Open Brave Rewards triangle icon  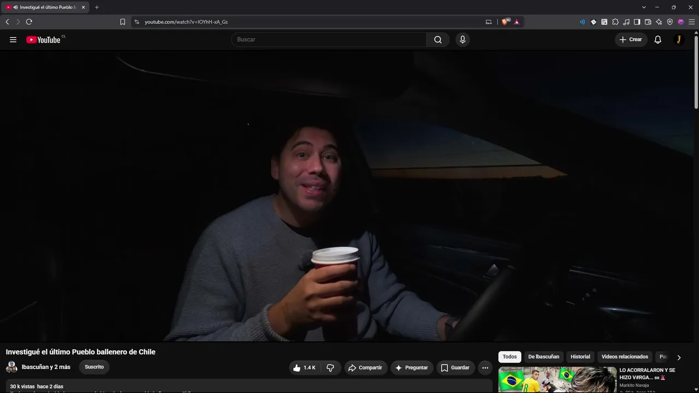[517, 22]
